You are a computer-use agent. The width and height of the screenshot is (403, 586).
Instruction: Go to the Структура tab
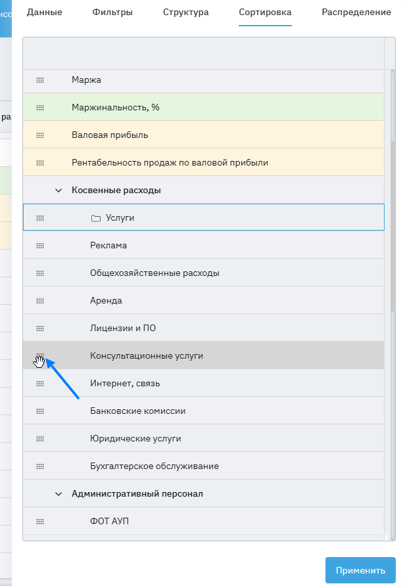(x=186, y=12)
